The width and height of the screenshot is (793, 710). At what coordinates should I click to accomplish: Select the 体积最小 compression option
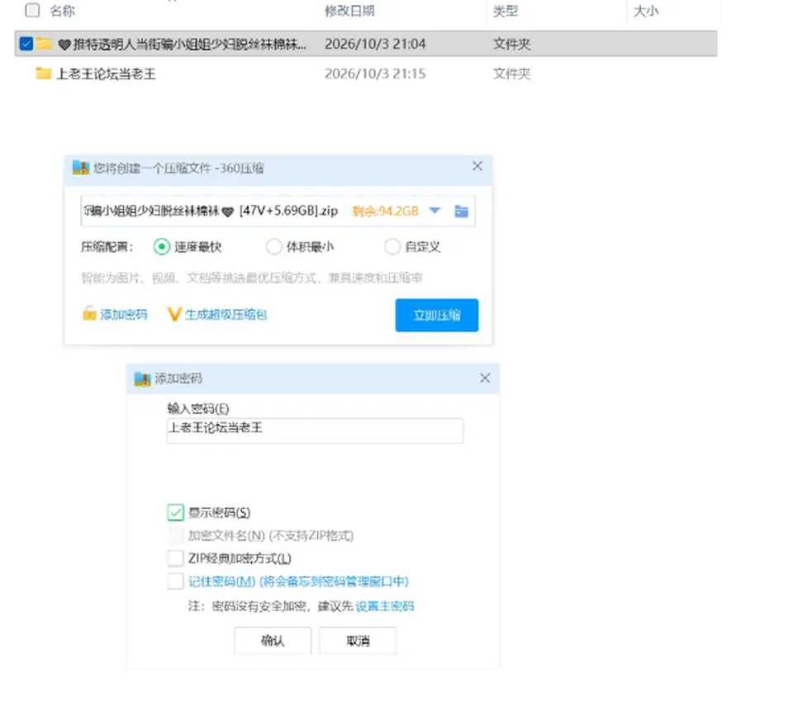(x=273, y=247)
